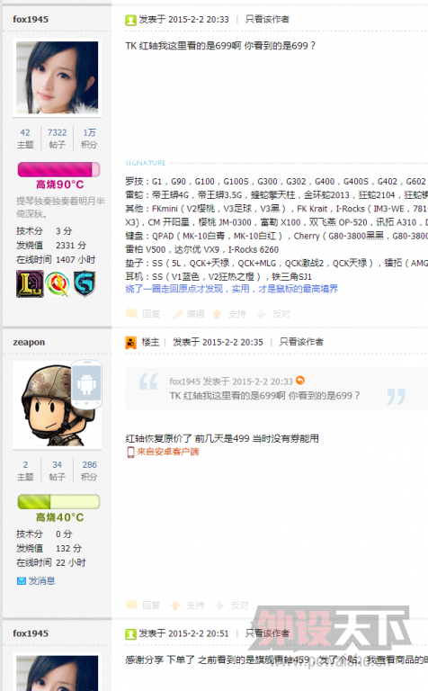Click the blue shield G medal badge

pyautogui.click(x=85, y=283)
